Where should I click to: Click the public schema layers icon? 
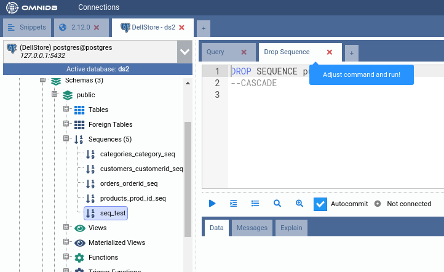[x=68, y=95]
